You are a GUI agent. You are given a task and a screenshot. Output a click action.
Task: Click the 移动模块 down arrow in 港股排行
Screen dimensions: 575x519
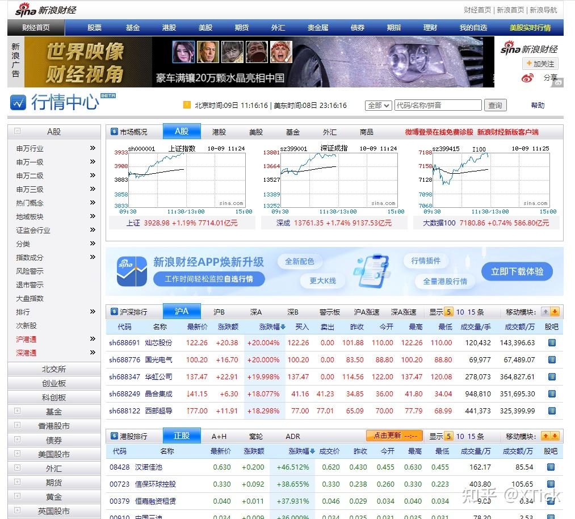[554, 436]
